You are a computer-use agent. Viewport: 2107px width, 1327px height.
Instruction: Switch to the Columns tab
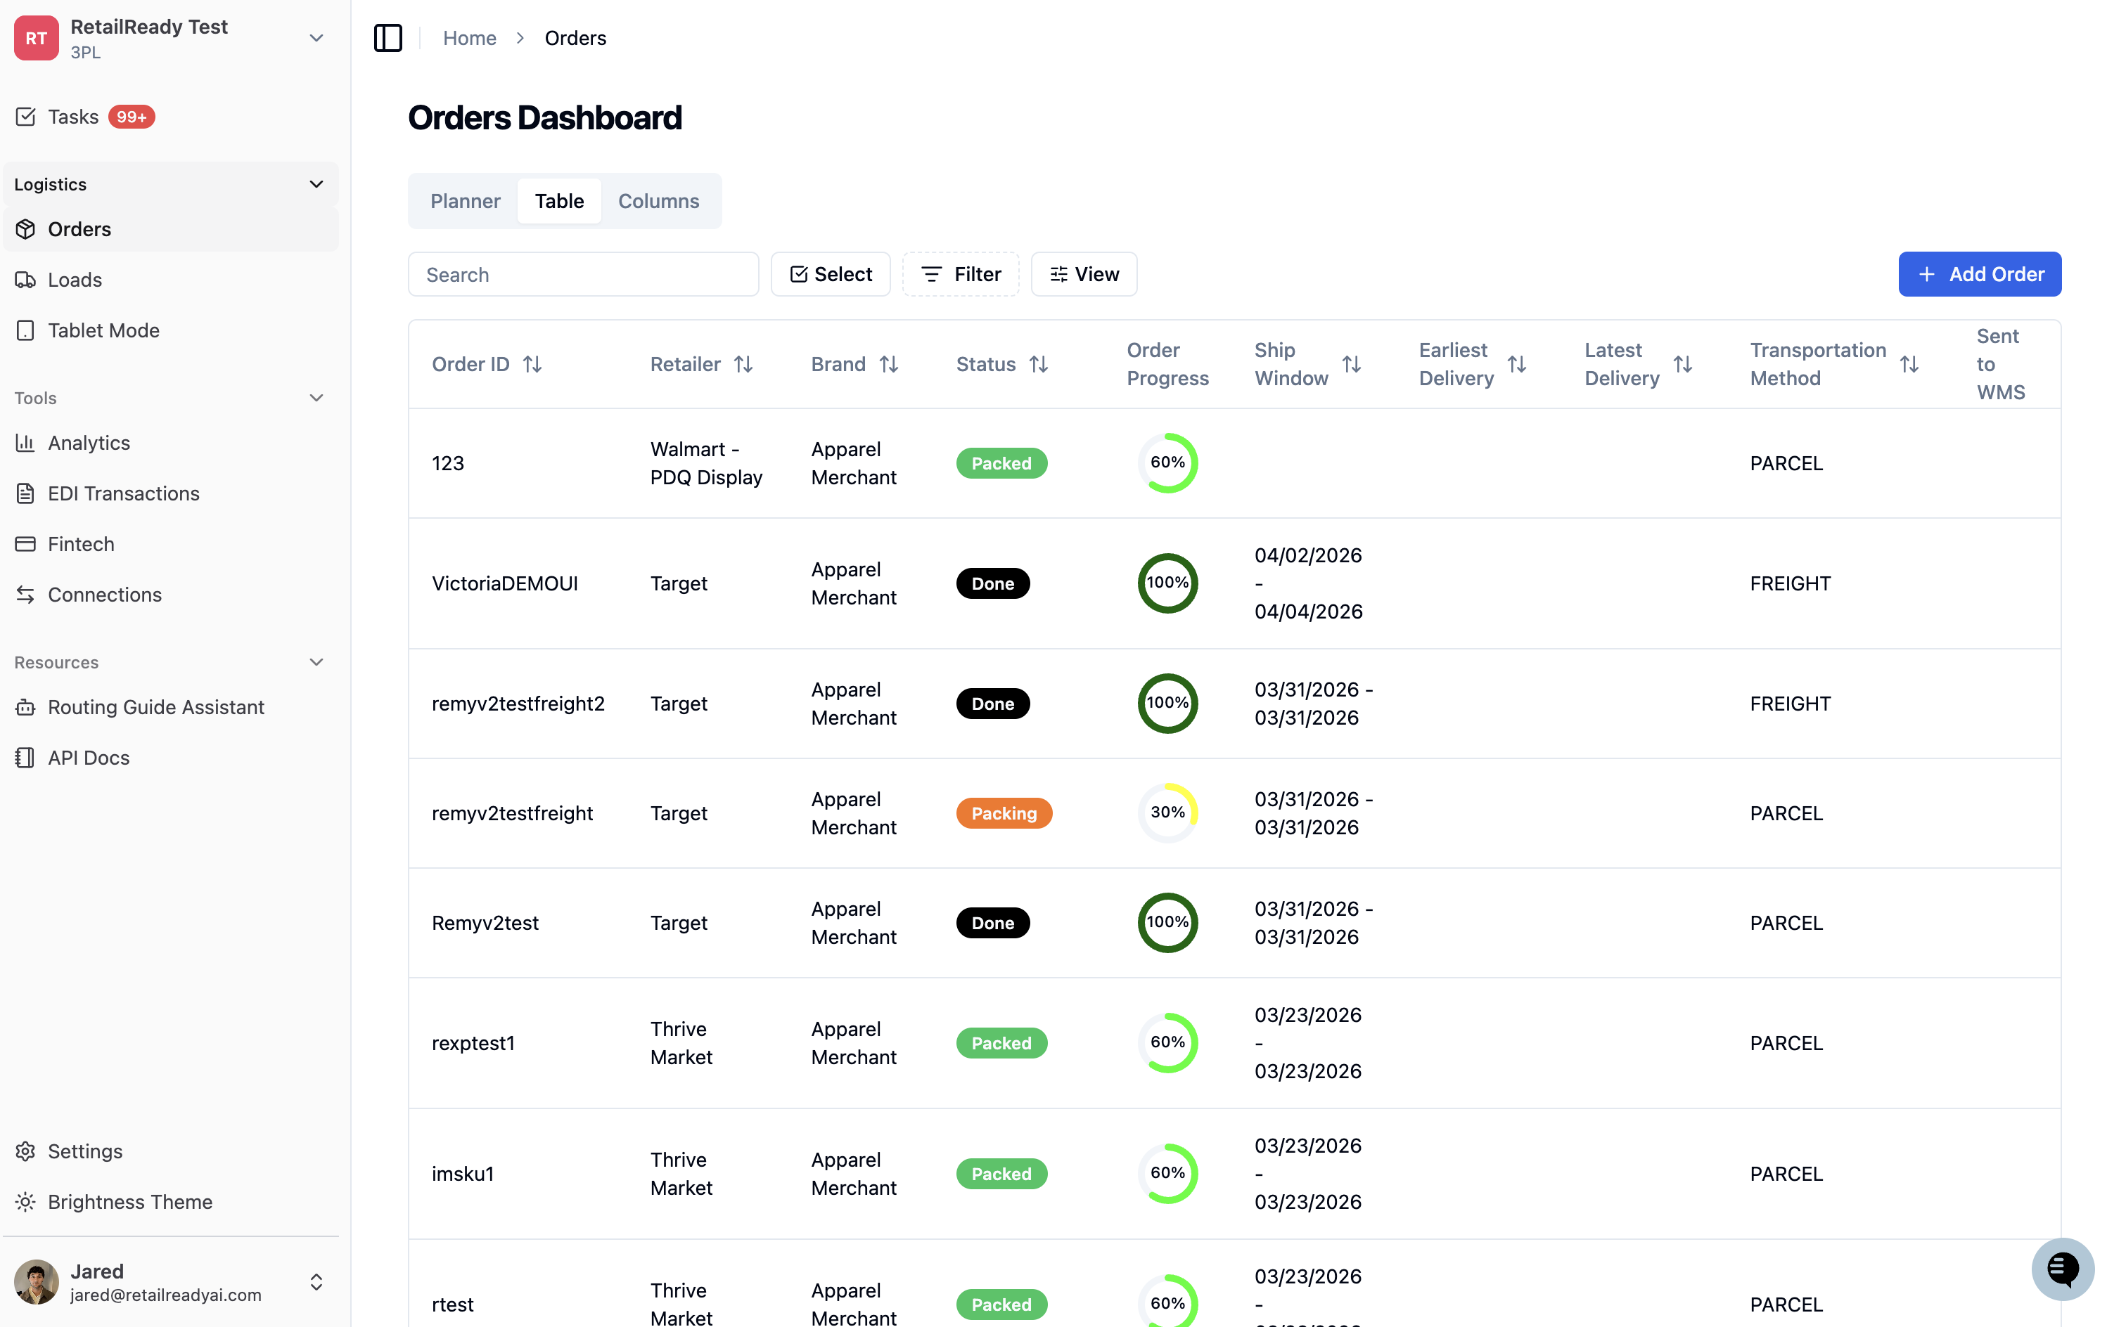click(658, 201)
